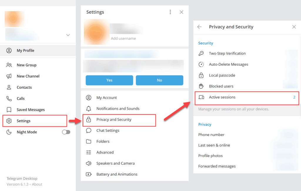Screen dimensions: 301x191
Task: Open Notifications and Sounds settings
Action: [x=118, y=109]
